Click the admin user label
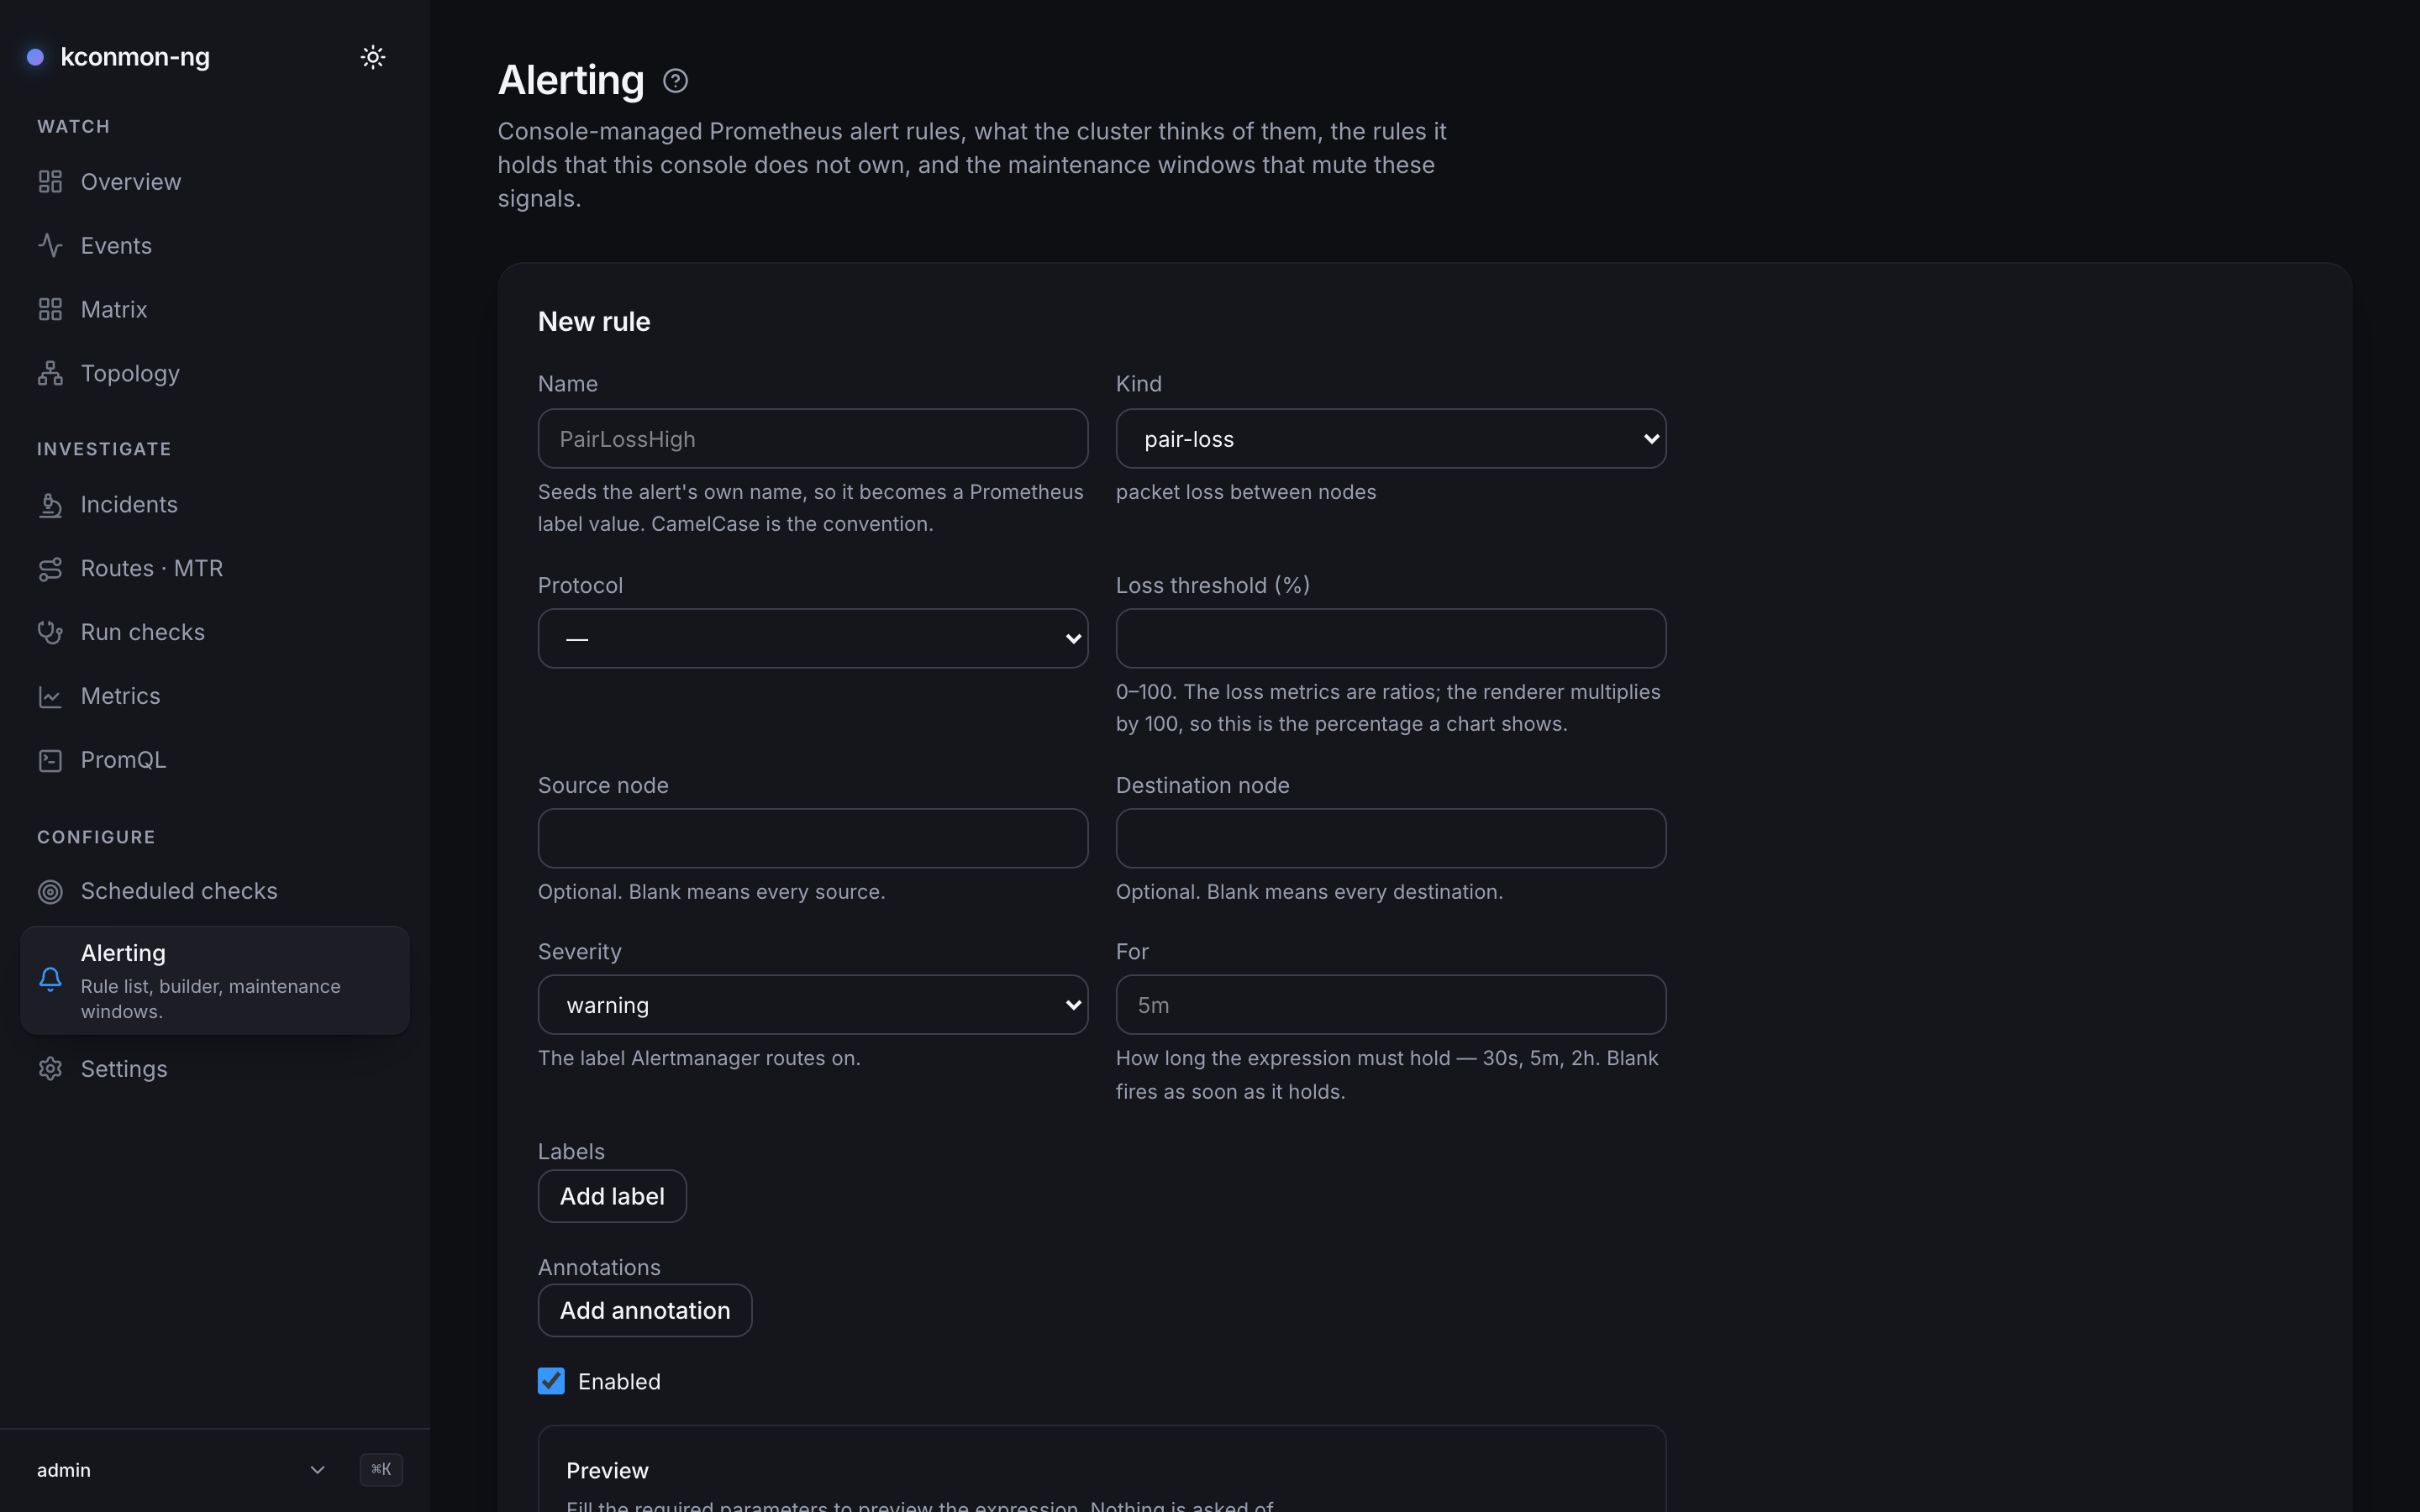The width and height of the screenshot is (2420, 1512). click(64, 1470)
